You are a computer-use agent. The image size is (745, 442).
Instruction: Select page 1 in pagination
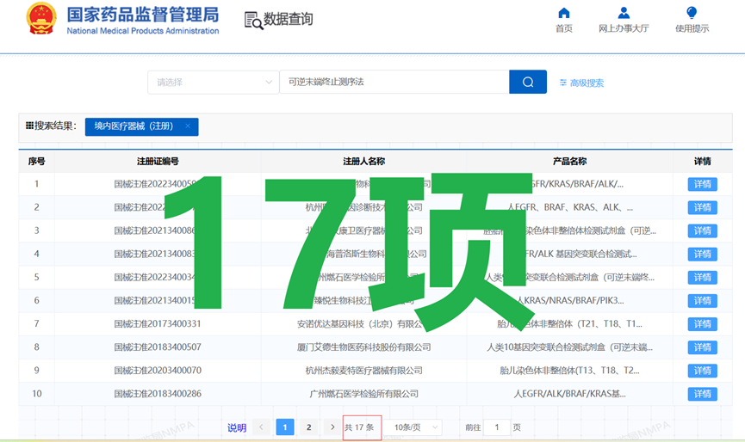tap(284, 427)
